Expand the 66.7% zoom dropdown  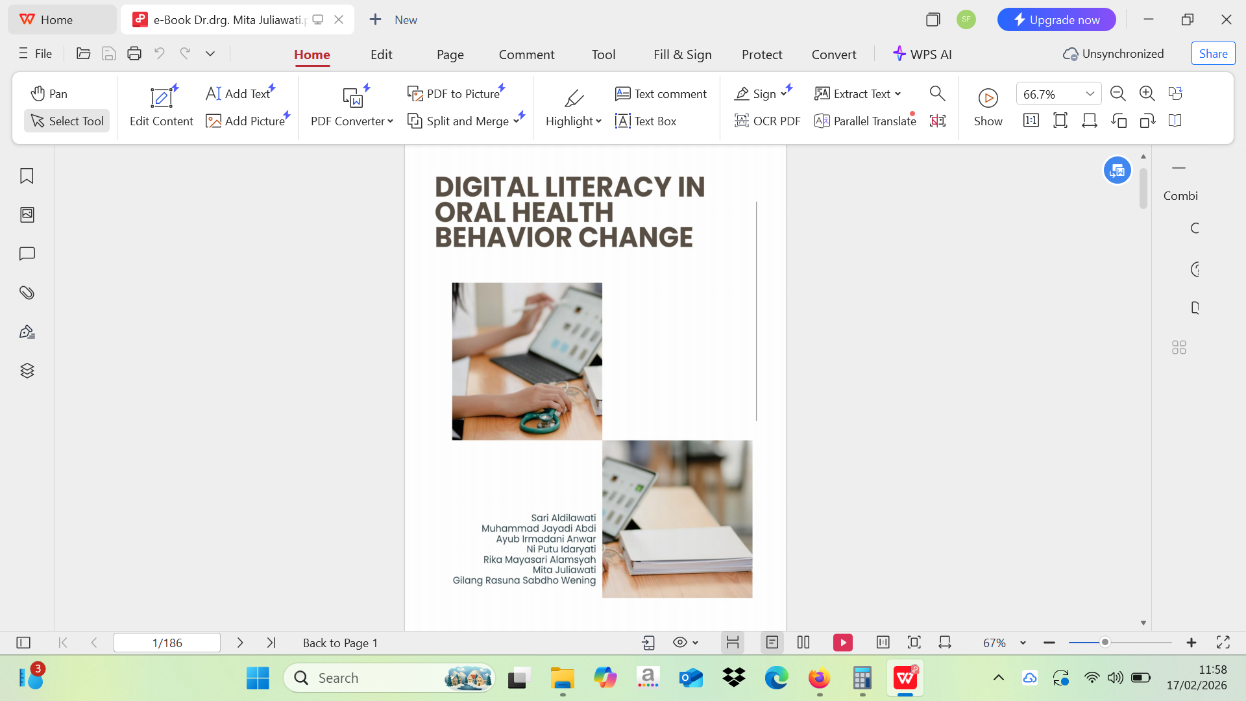(x=1090, y=93)
